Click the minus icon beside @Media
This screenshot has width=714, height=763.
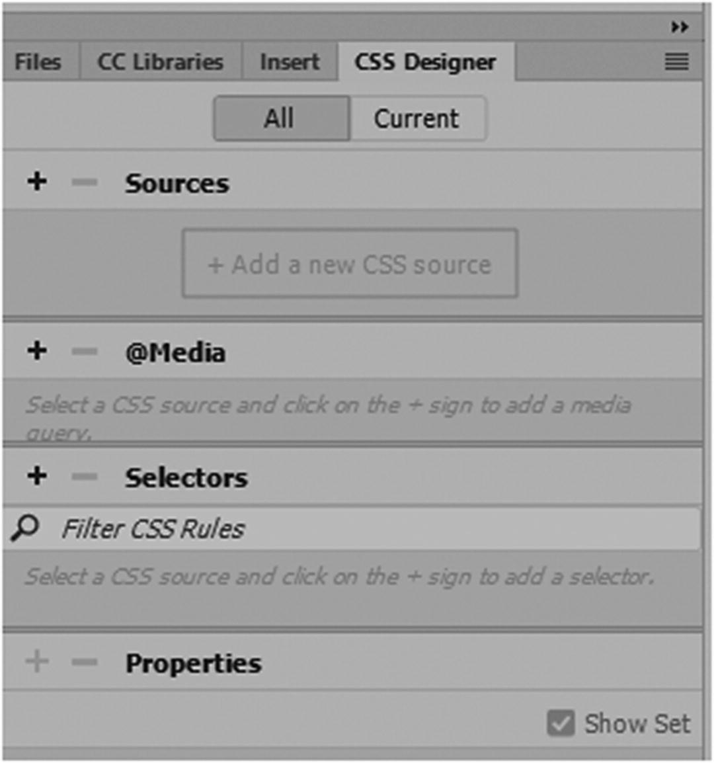[84, 352]
